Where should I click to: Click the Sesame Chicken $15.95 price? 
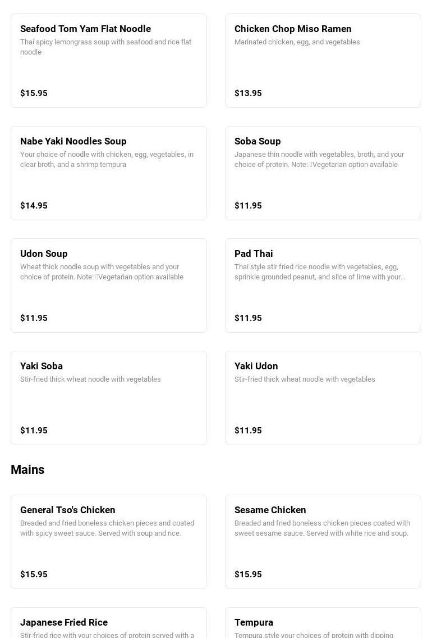click(248, 574)
